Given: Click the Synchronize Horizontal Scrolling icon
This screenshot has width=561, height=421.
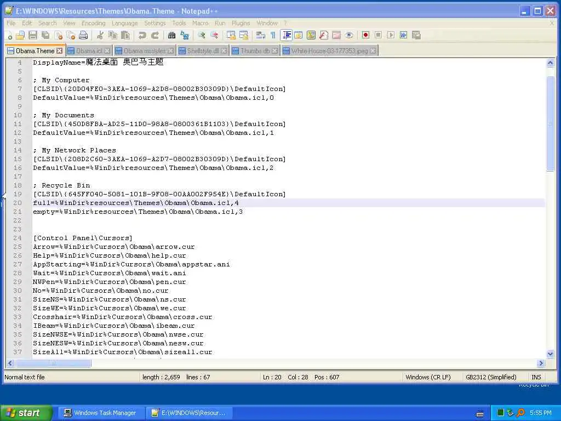Looking at the screenshot, I should [244, 35].
